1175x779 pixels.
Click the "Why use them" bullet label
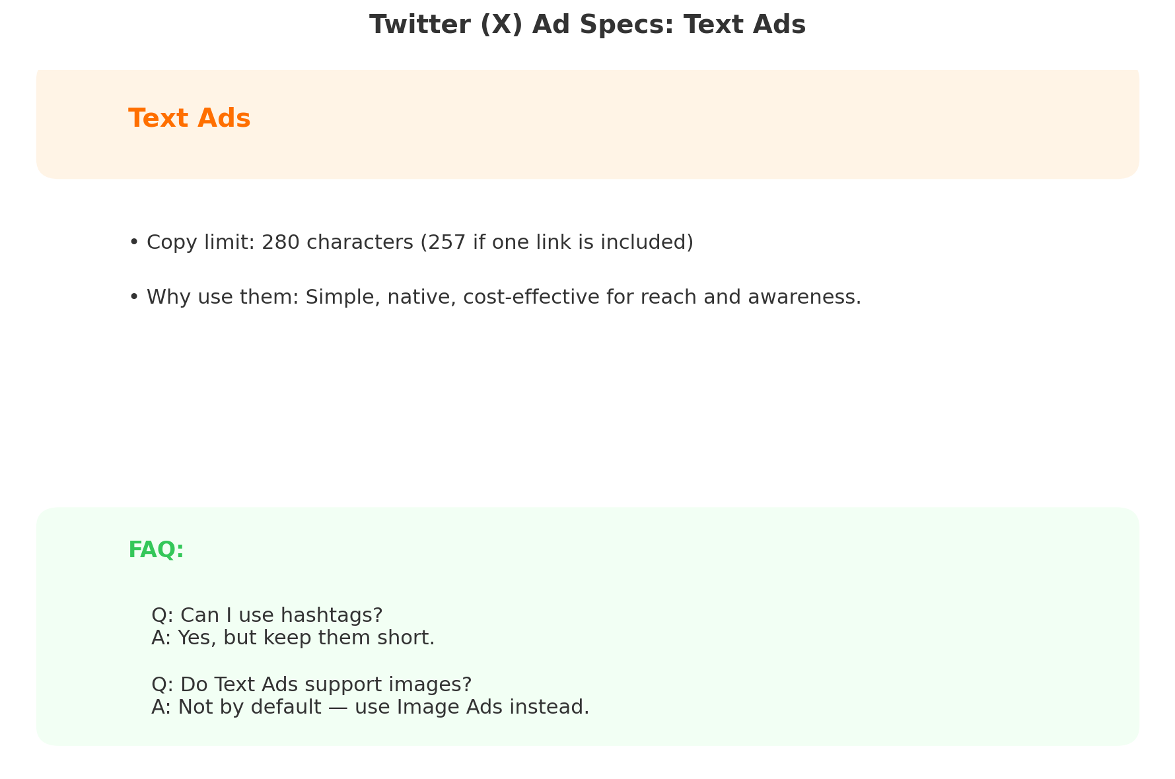click(222, 298)
